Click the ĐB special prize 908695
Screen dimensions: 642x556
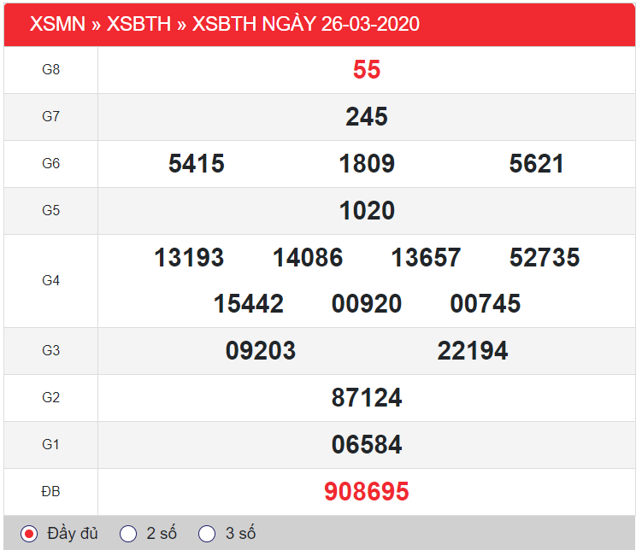pyautogui.click(x=367, y=492)
